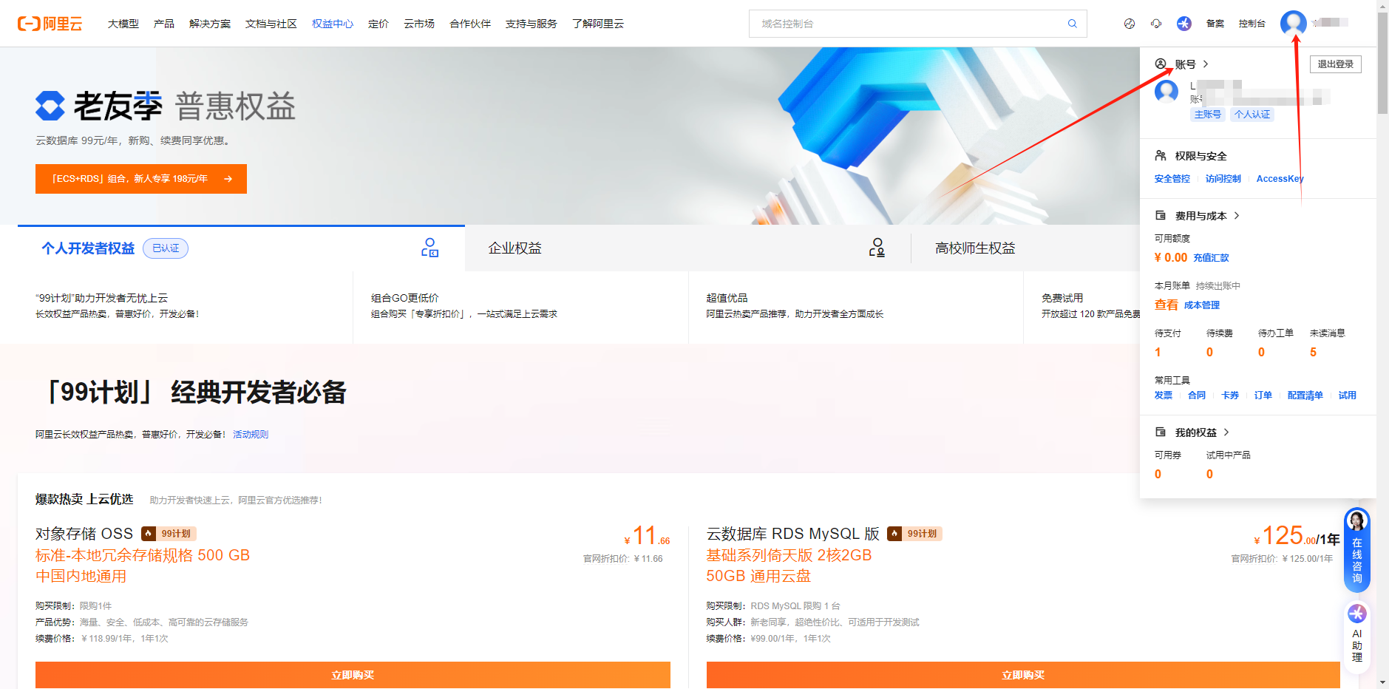1389x689 pixels.
Task: Click the 退出登录 logout button
Action: click(x=1335, y=64)
